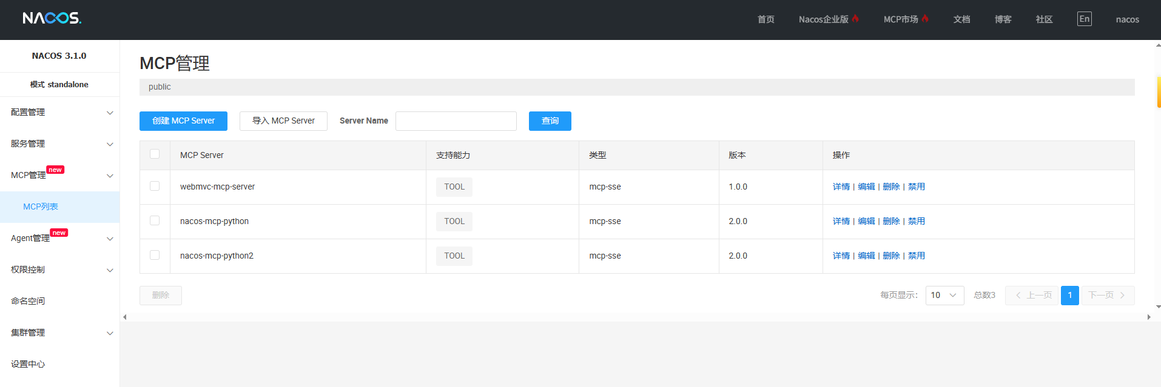The width and height of the screenshot is (1161, 387).
Task: Go to page 1 in pagination
Action: pos(1070,296)
